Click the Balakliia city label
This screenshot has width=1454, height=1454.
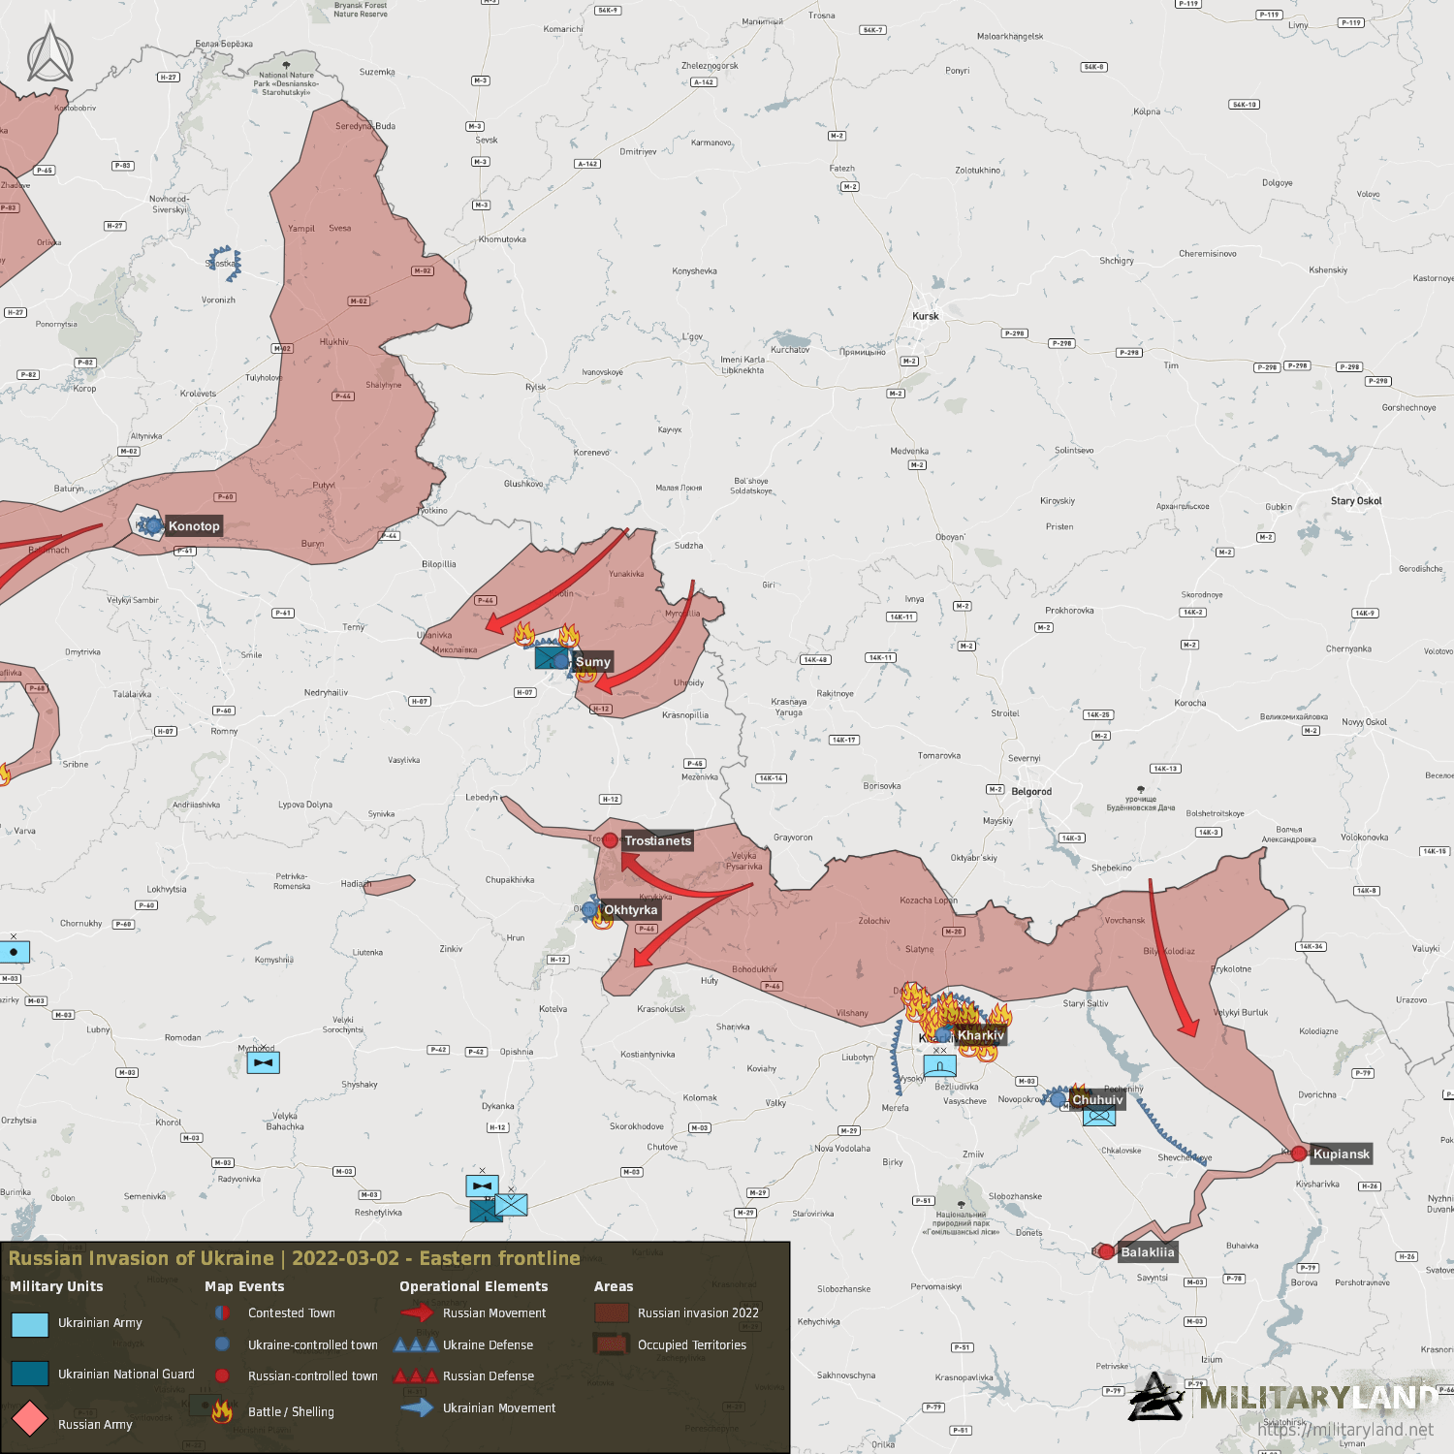pos(1148,1252)
